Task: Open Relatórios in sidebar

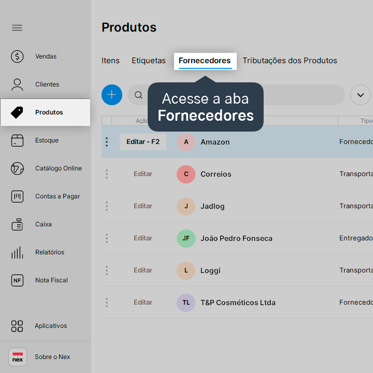Action: tap(50, 252)
